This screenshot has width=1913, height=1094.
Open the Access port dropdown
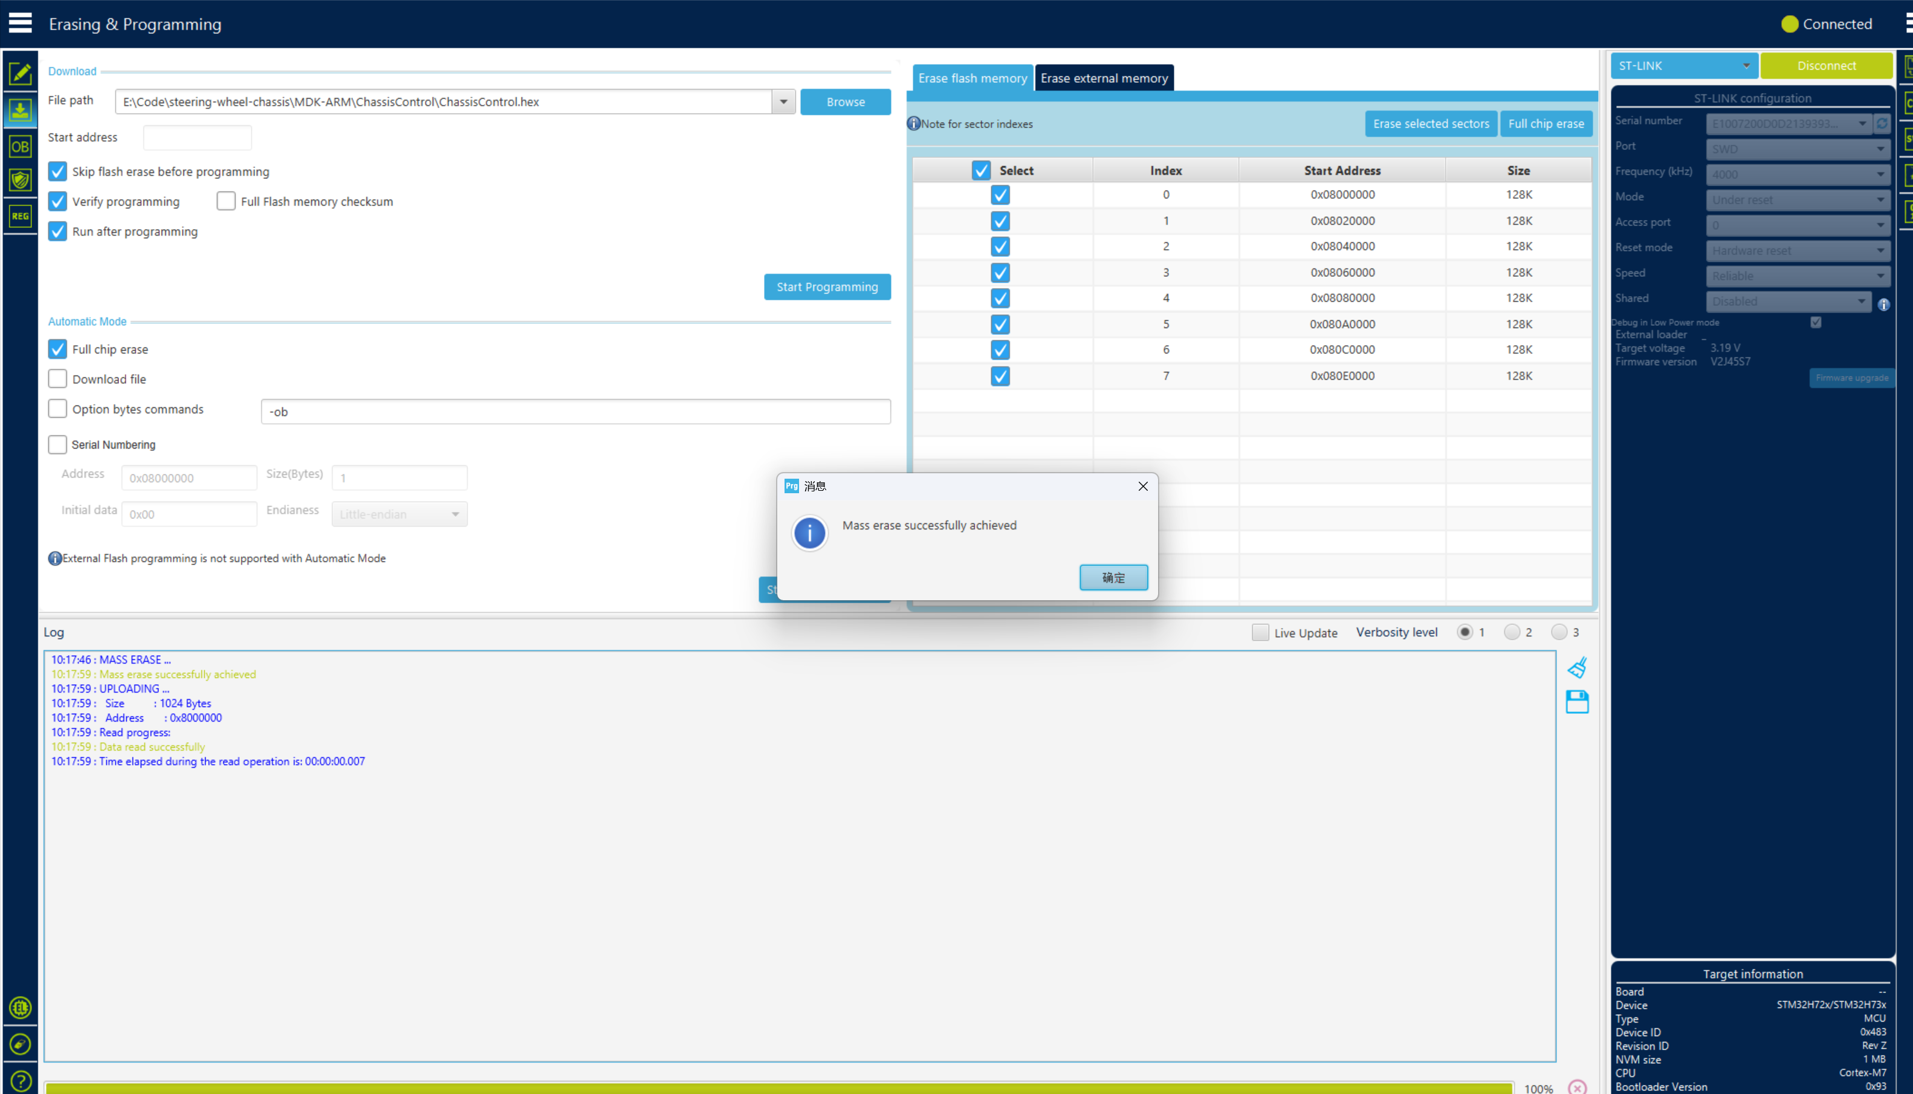pyautogui.click(x=1798, y=225)
